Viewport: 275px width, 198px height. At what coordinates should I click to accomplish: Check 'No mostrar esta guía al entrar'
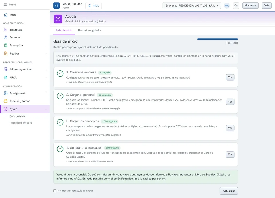click(55, 191)
